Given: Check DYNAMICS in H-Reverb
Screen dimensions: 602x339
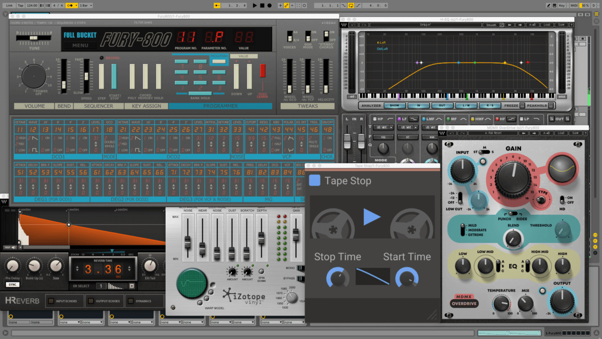Looking at the screenshot, I should click(x=131, y=301).
